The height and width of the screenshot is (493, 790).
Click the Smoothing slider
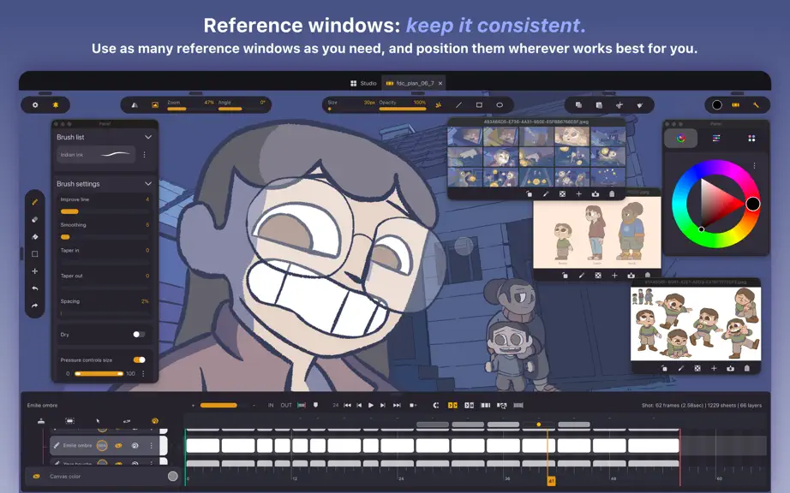tap(105, 237)
